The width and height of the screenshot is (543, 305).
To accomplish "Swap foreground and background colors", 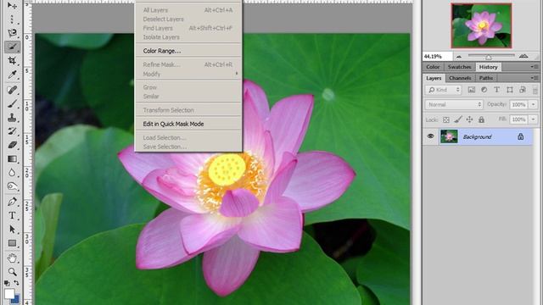I will tap(16, 283).
